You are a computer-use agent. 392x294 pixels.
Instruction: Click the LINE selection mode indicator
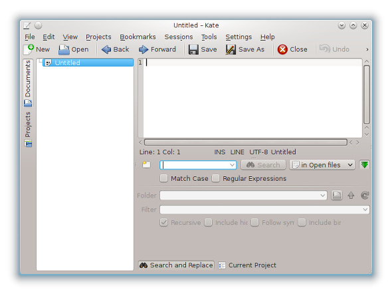tap(237, 152)
